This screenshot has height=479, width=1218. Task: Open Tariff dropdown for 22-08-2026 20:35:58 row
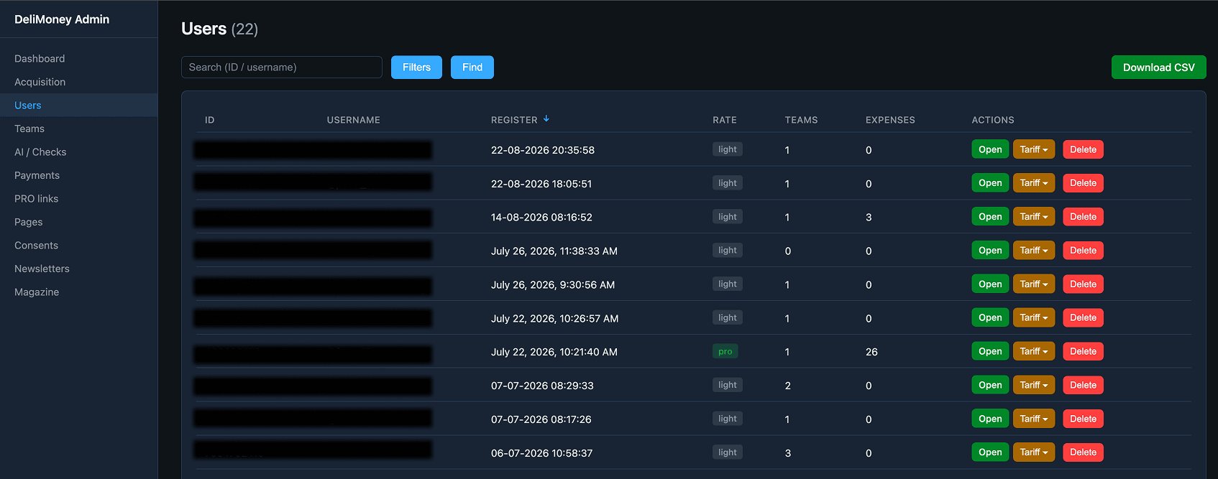click(1034, 149)
